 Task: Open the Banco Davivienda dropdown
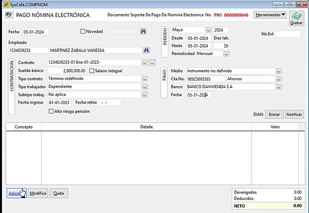tap(279, 87)
